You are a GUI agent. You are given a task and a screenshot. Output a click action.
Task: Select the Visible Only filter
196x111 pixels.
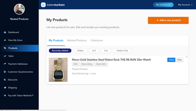122,51
